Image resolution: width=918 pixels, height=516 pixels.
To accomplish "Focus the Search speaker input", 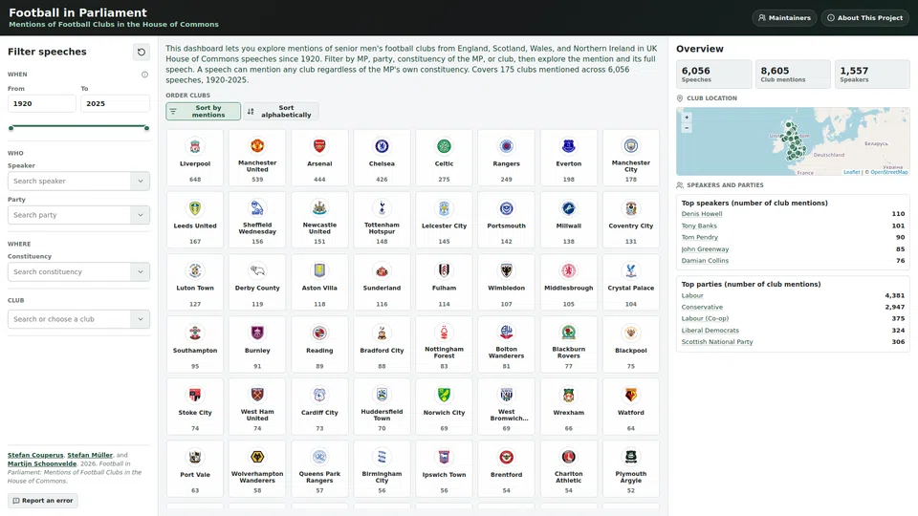I will [x=69, y=181].
